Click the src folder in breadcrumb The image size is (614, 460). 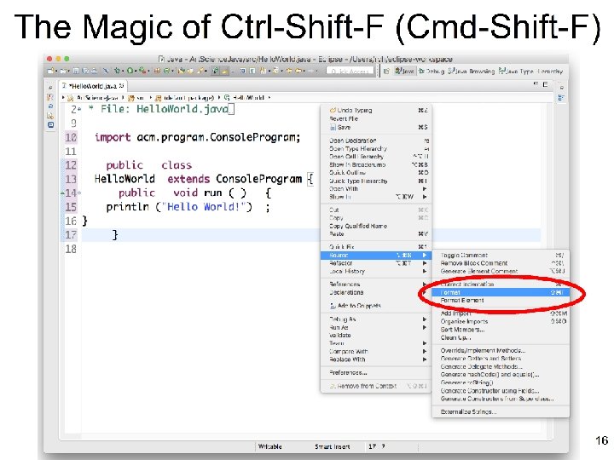[x=136, y=97]
